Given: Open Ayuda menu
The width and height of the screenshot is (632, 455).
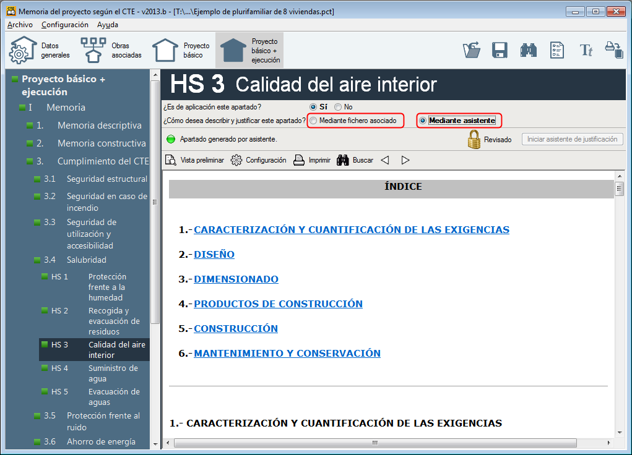Looking at the screenshot, I should [x=108, y=25].
